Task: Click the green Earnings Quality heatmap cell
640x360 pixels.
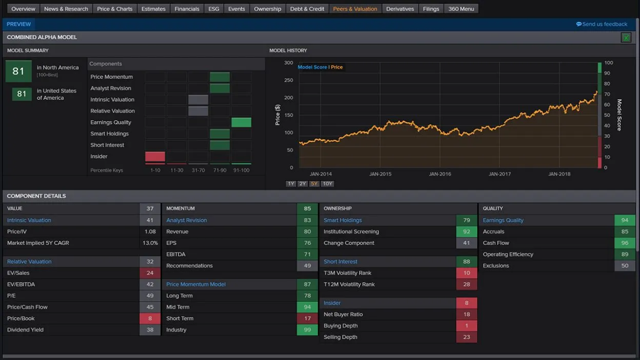Action: (x=241, y=123)
